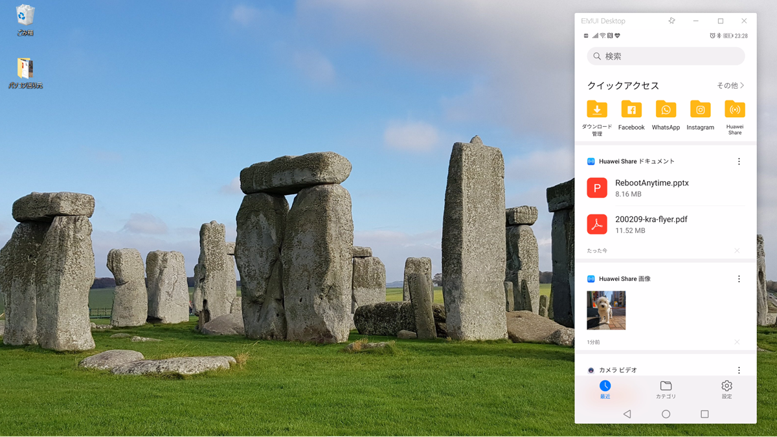777x437 pixels.
Task: Open the Facebook quick access folder
Action: coord(631,116)
